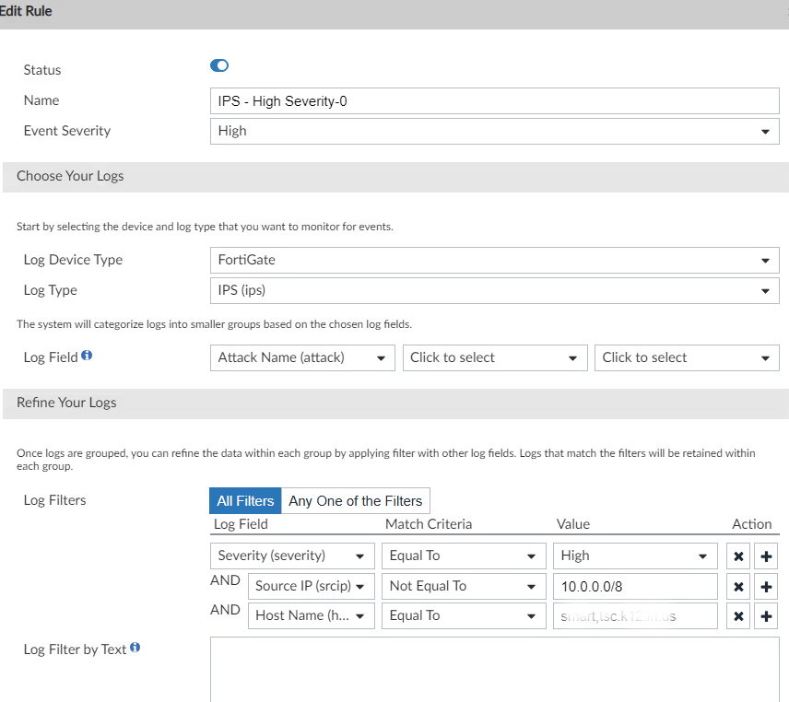The image size is (789, 702).
Task: Open the Severity (severity) filter field dropdown
Action: pyautogui.click(x=292, y=556)
